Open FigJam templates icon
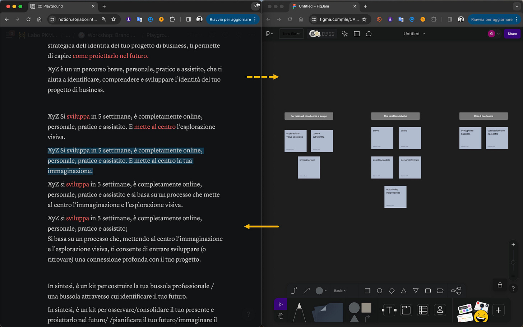 point(357,34)
